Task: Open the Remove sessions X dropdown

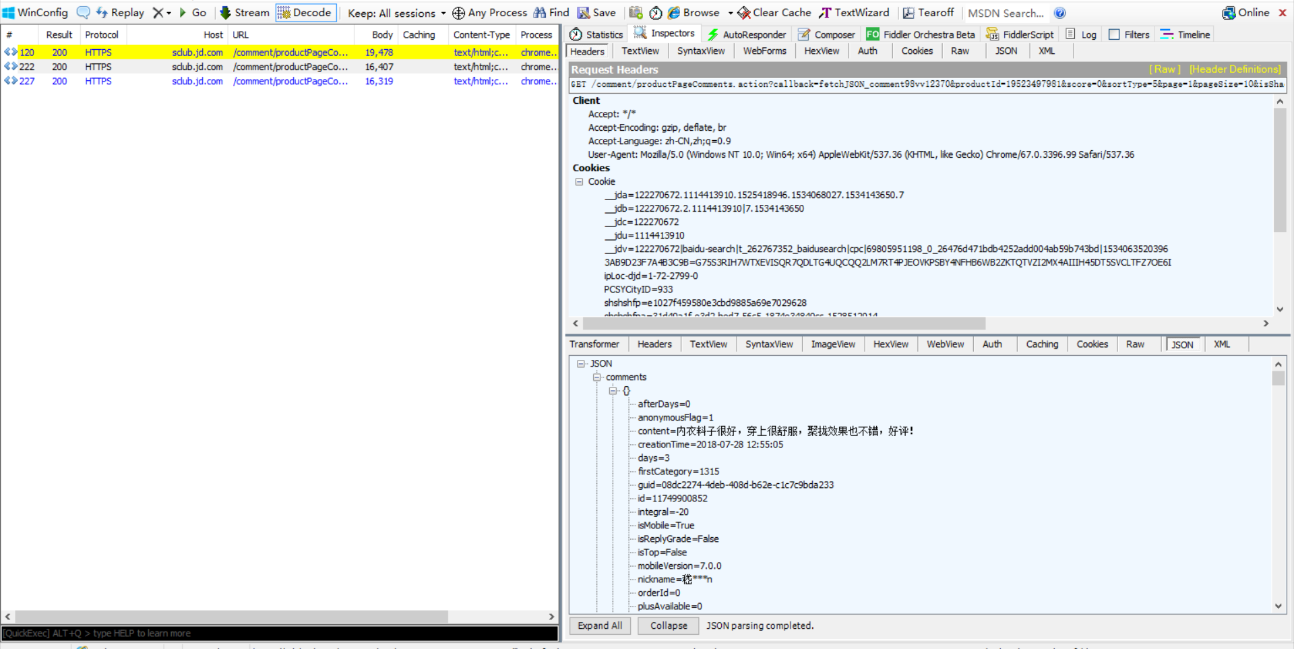Action: (x=162, y=13)
